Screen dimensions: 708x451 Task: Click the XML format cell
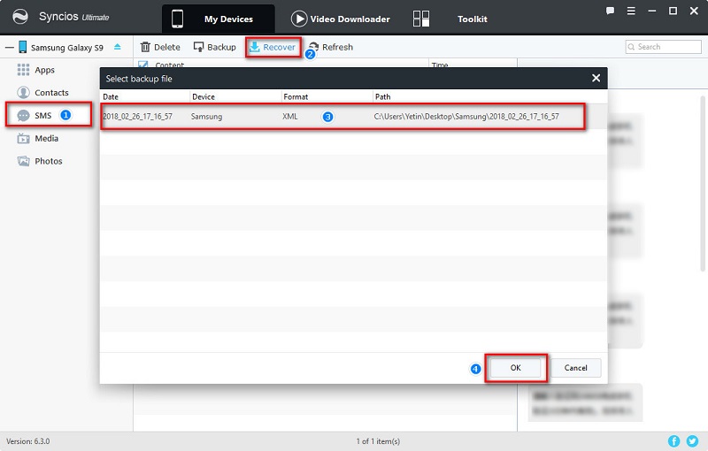pyautogui.click(x=290, y=117)
